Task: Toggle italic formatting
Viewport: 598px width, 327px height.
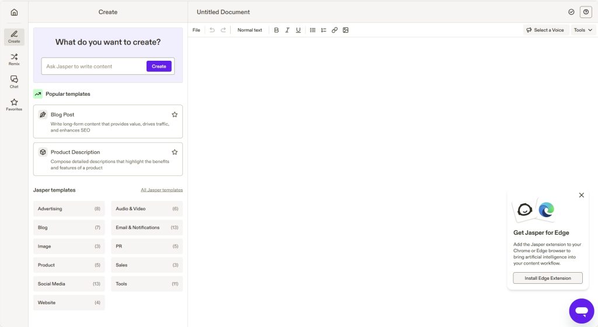Action: (x=287, y=30)
